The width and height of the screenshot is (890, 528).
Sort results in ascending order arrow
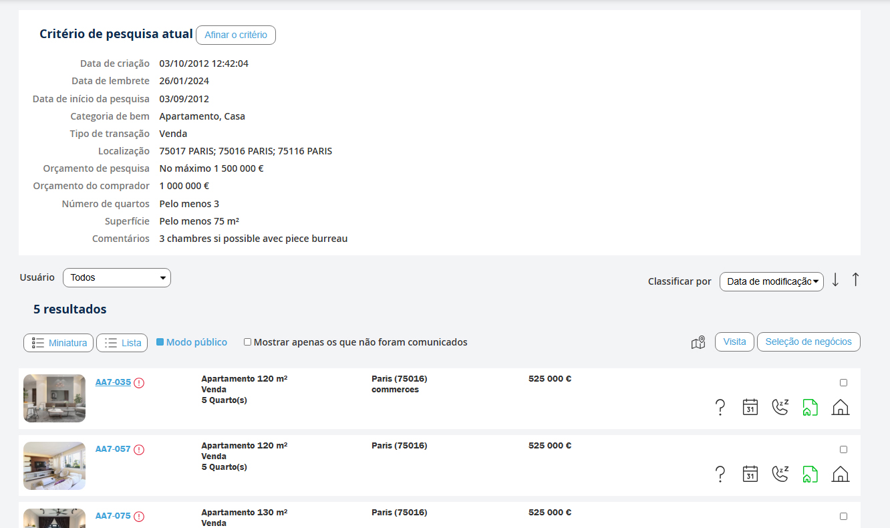point(855,281)
